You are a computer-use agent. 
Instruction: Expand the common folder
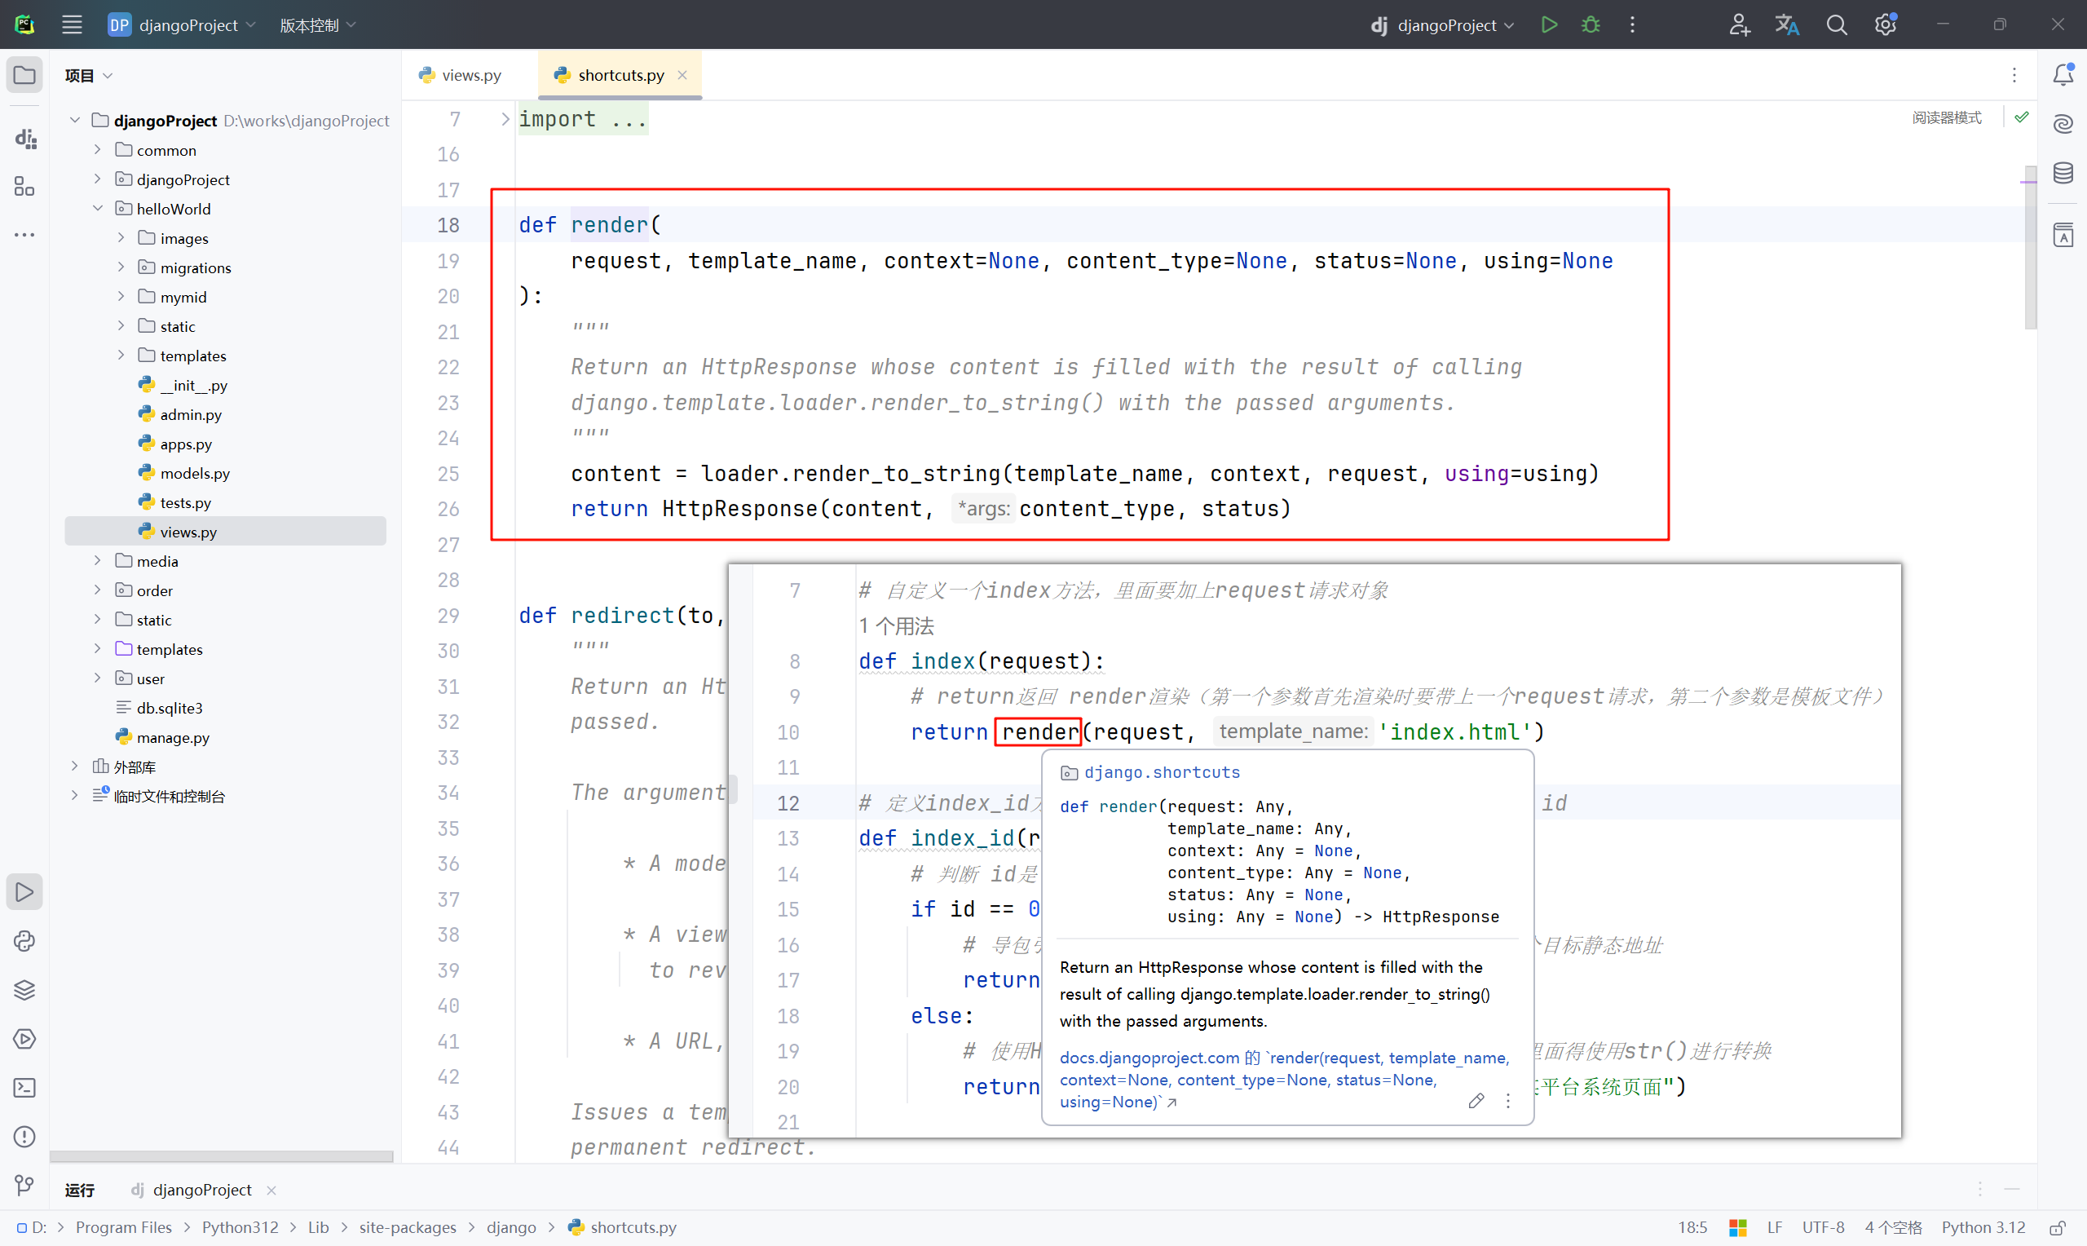97,149
